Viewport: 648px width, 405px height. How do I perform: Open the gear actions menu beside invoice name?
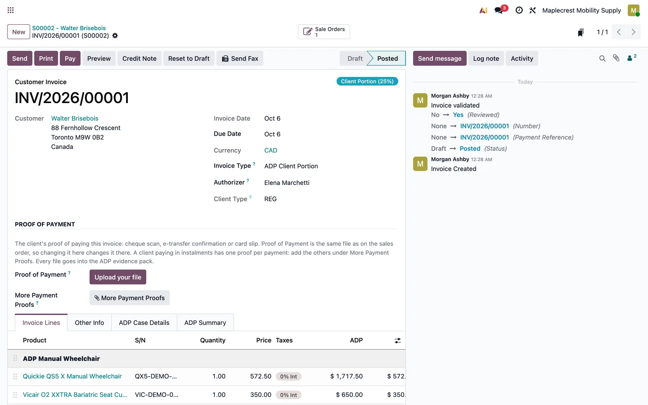115,36
